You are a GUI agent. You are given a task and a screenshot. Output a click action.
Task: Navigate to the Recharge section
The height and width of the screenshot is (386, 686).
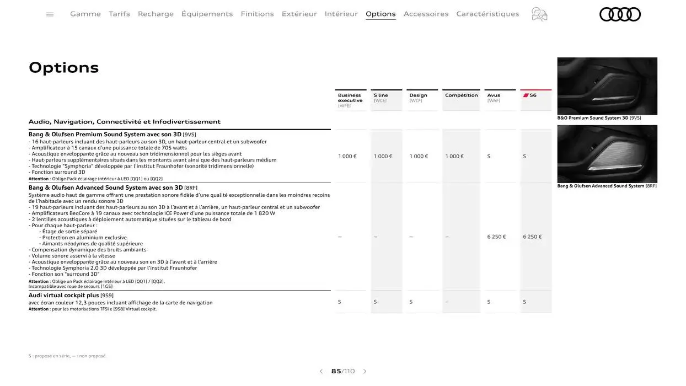155,13
